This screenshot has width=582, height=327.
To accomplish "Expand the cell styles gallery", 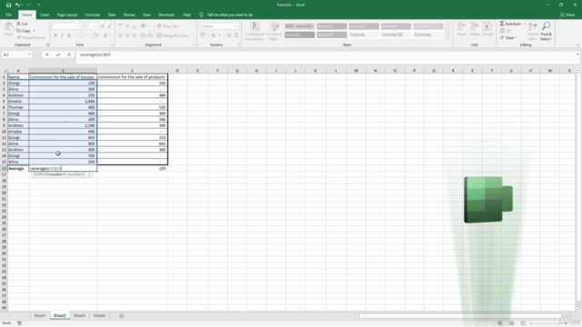I will pyautogui.click(x=447, y=36).
